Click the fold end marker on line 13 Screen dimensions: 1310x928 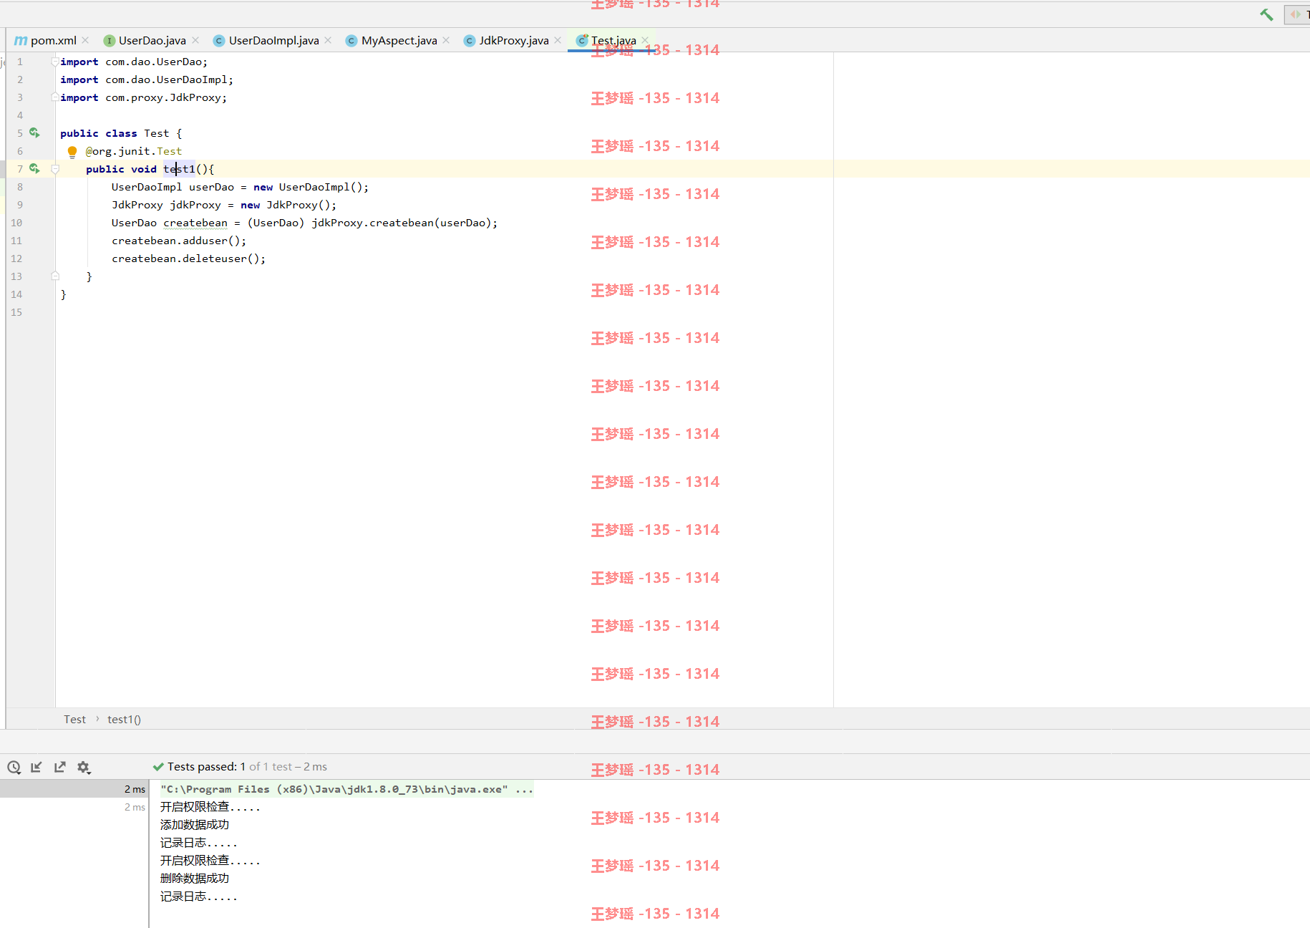[55, 276]
